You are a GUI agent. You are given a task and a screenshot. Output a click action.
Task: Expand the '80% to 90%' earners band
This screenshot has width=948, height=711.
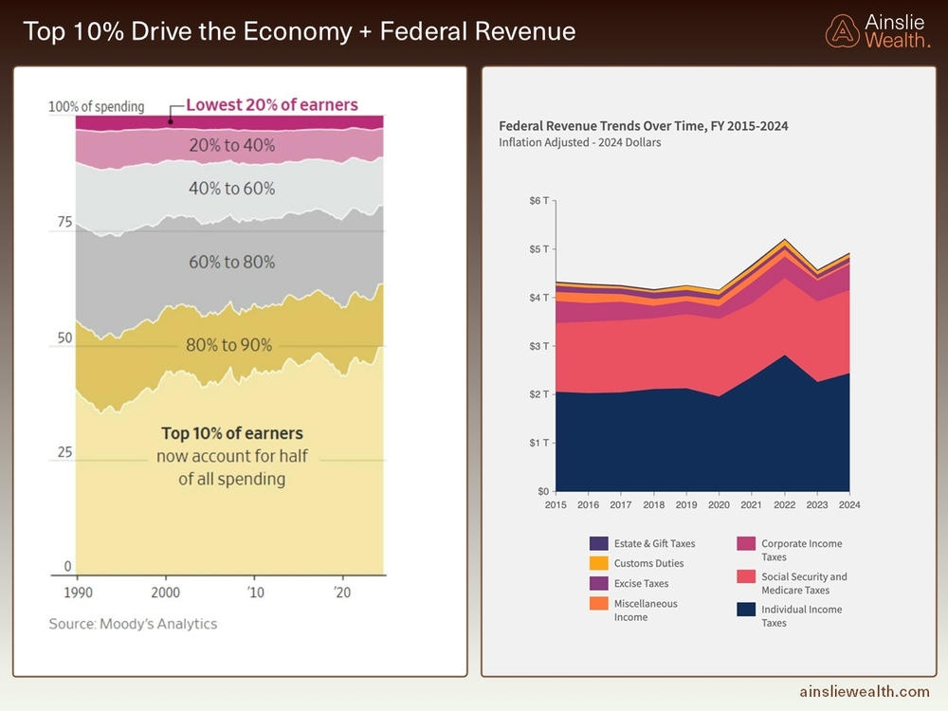(229, 344)
